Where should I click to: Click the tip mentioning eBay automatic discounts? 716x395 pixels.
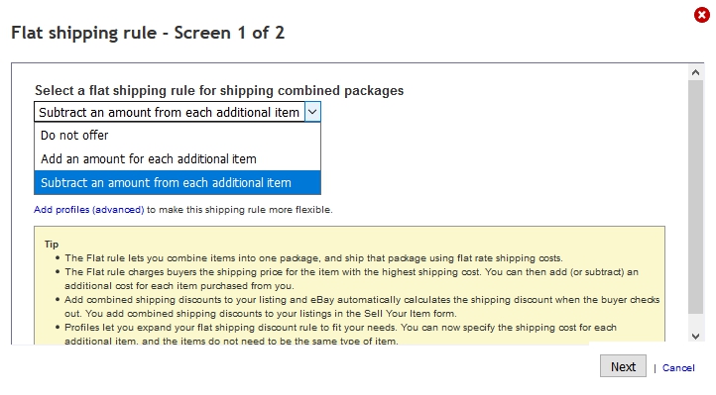362,307
